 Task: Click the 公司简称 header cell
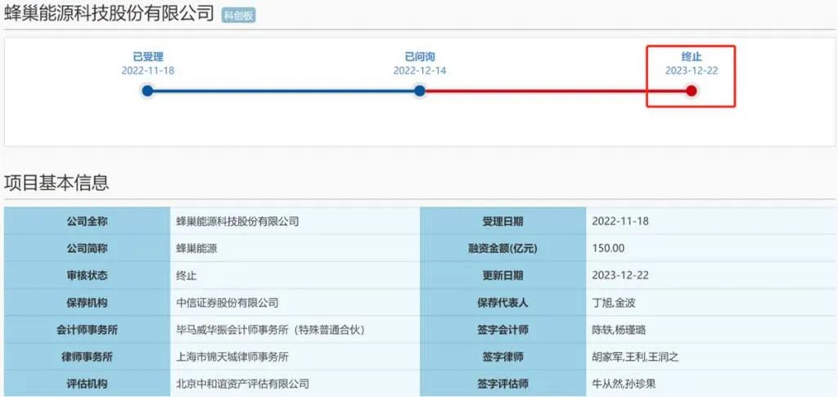click(x=87, y=249)
